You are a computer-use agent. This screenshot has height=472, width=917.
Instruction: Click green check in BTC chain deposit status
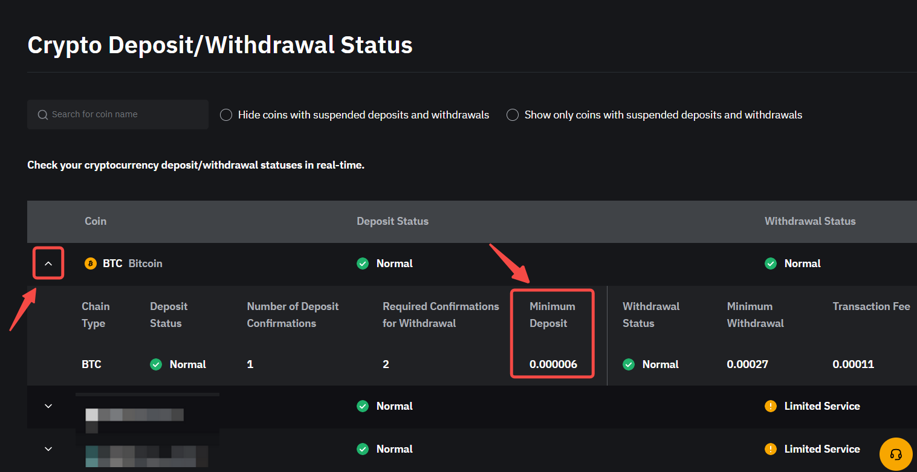(x=156, y=364)
